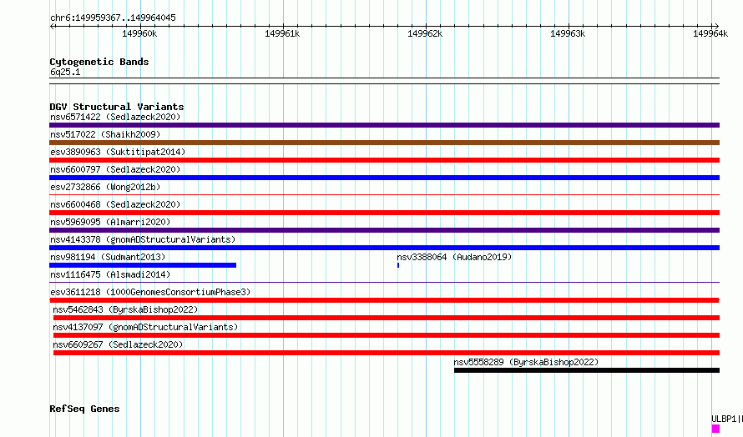Click the 149963k ruler label
Viewport: 743px width, 437px height.
pos(568,33)
